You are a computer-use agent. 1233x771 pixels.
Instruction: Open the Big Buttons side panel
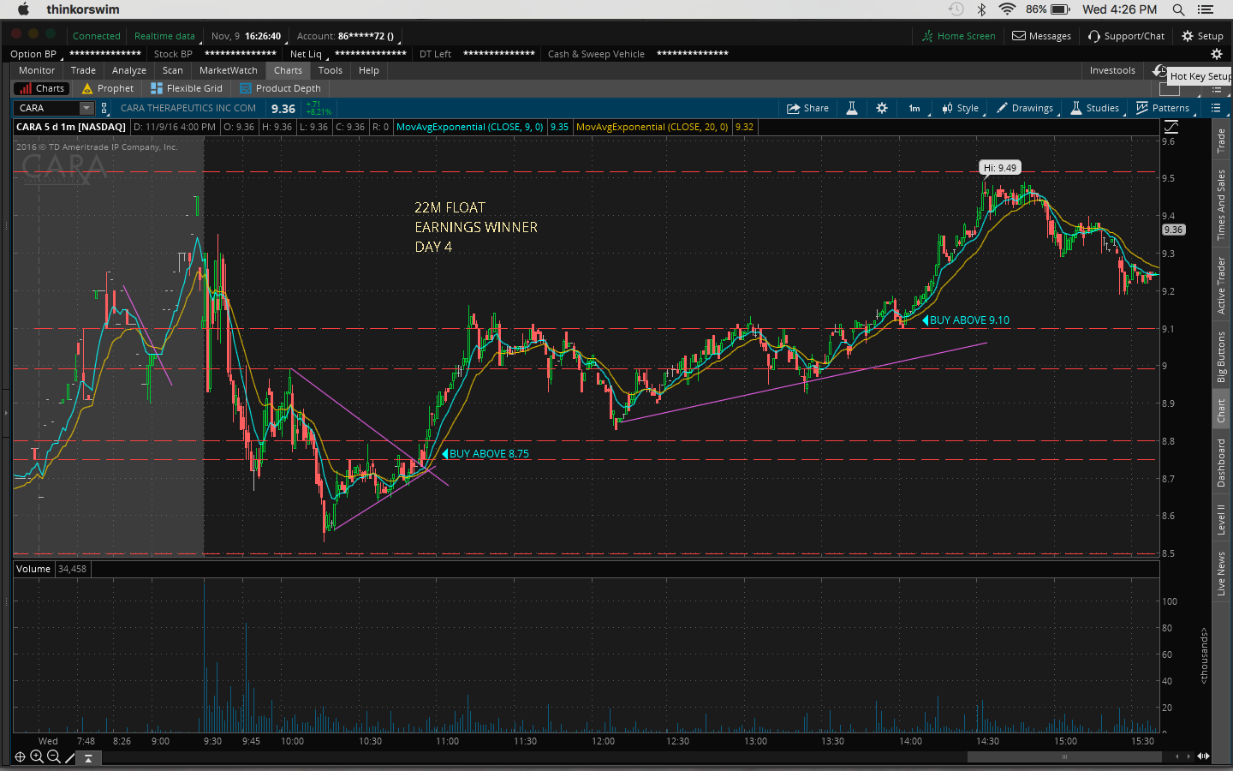coord(1221,357)
